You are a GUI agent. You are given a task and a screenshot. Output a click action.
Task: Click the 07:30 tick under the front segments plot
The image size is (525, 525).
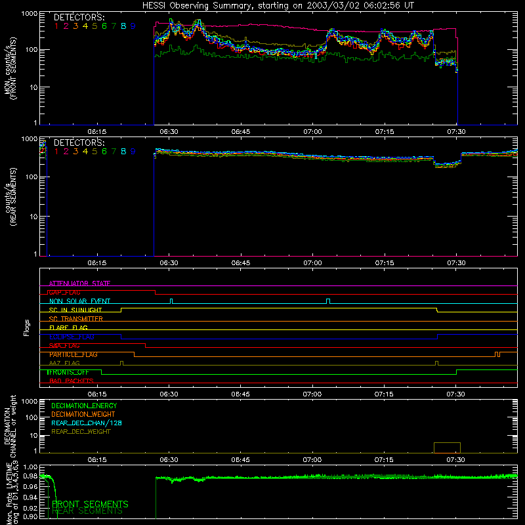pyautogui.click(x=456, y=132)
